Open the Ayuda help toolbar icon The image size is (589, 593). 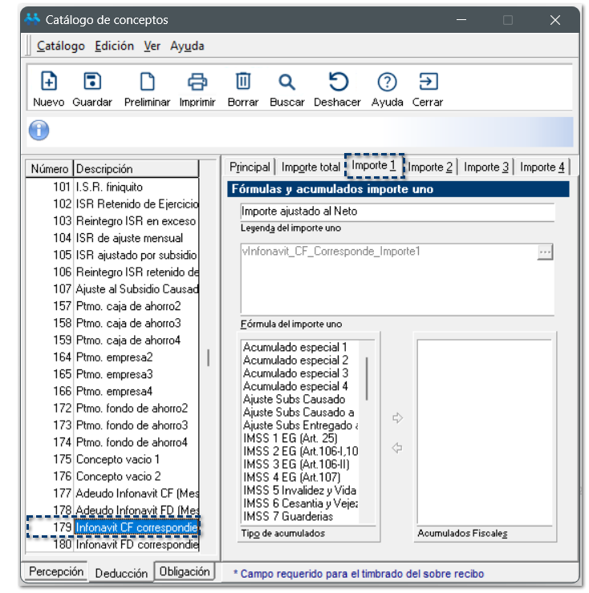pyautogui.click(x=387, y=82)
